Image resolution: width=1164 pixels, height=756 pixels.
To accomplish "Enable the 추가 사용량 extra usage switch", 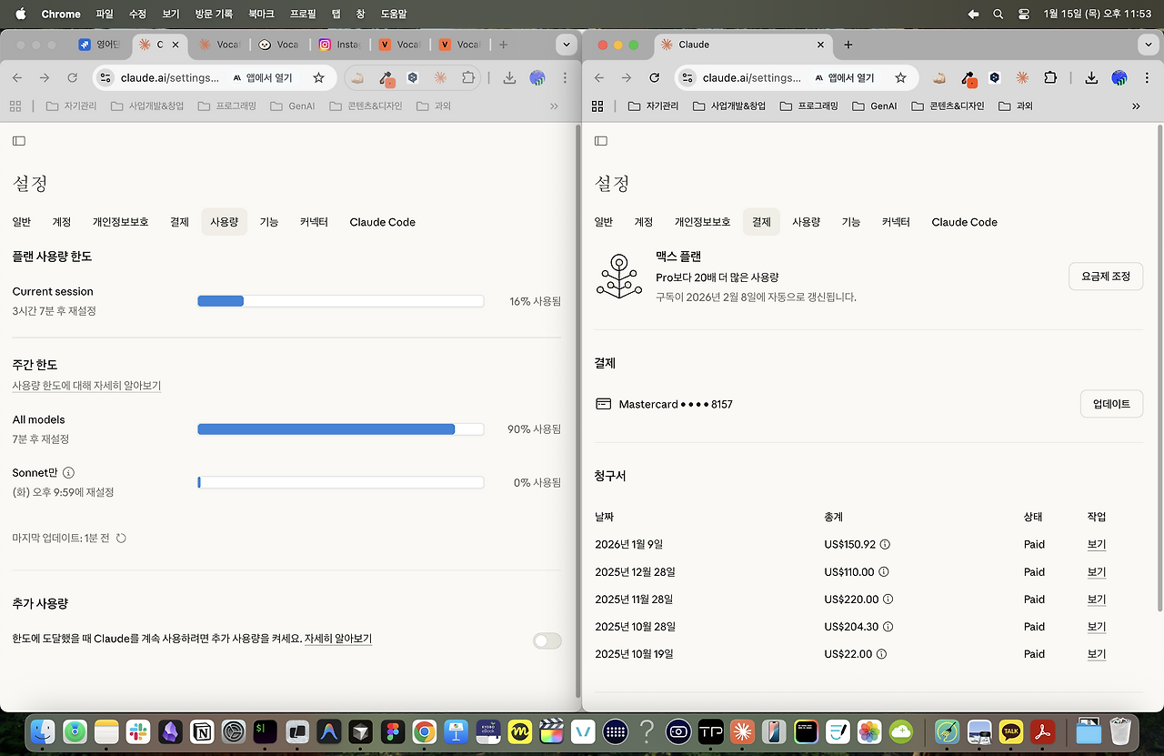I will pyautogui.click(x=547, y=641).
